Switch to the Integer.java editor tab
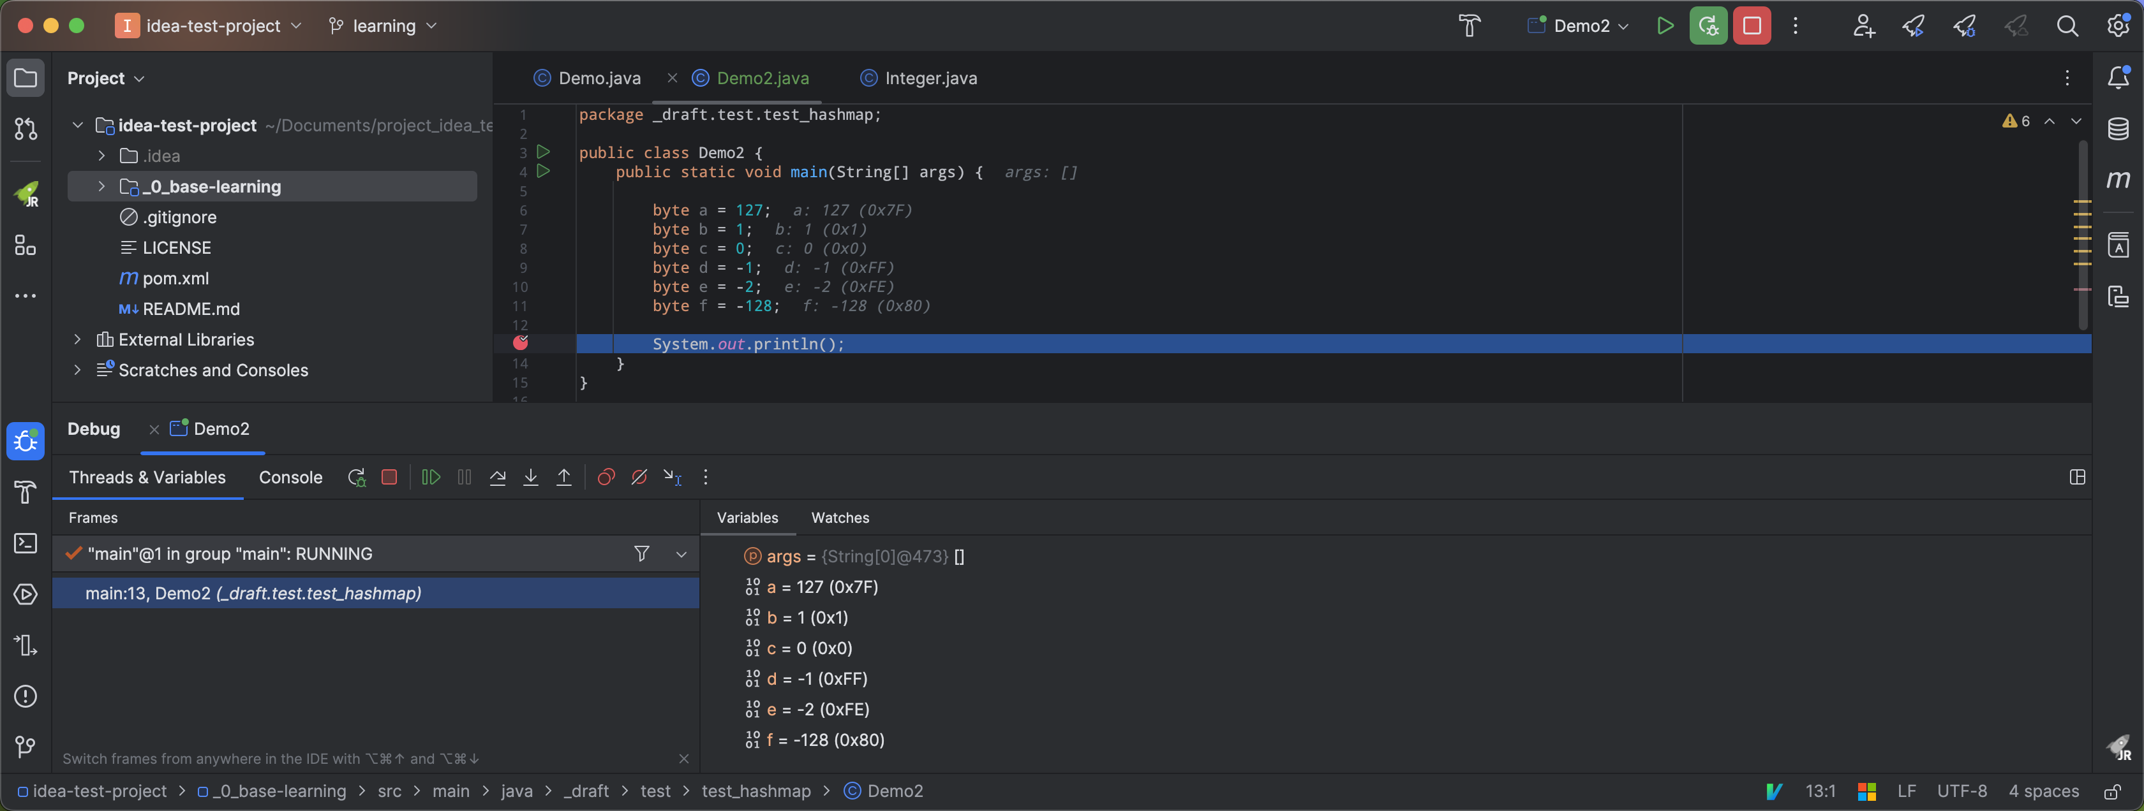Screen dimensions: 2144x811 930,78
